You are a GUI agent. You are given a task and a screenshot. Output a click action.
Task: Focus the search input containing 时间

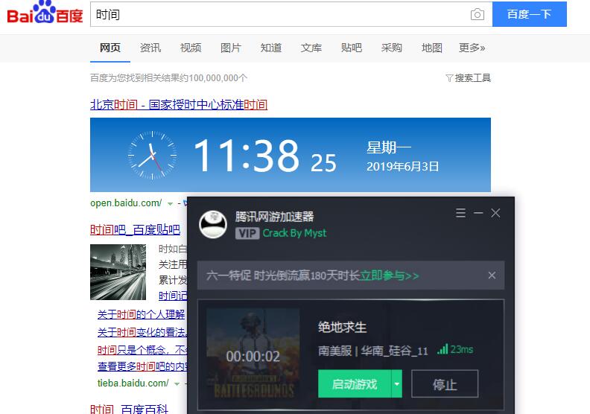pyautogui.click(x=279, y=15)
